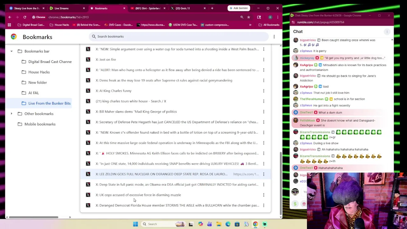The width and height of the screenshot is (407, 229).
Task: Open Google Chrome from the taskbar
Action: click(x=255, y=224)
